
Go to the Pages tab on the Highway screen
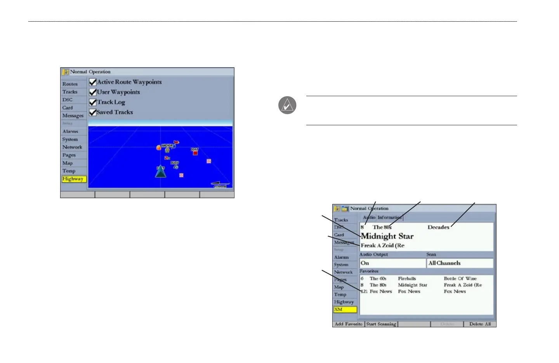tap(73, 155)
